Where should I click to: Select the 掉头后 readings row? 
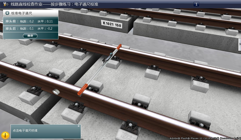click(x=31, y=29)
